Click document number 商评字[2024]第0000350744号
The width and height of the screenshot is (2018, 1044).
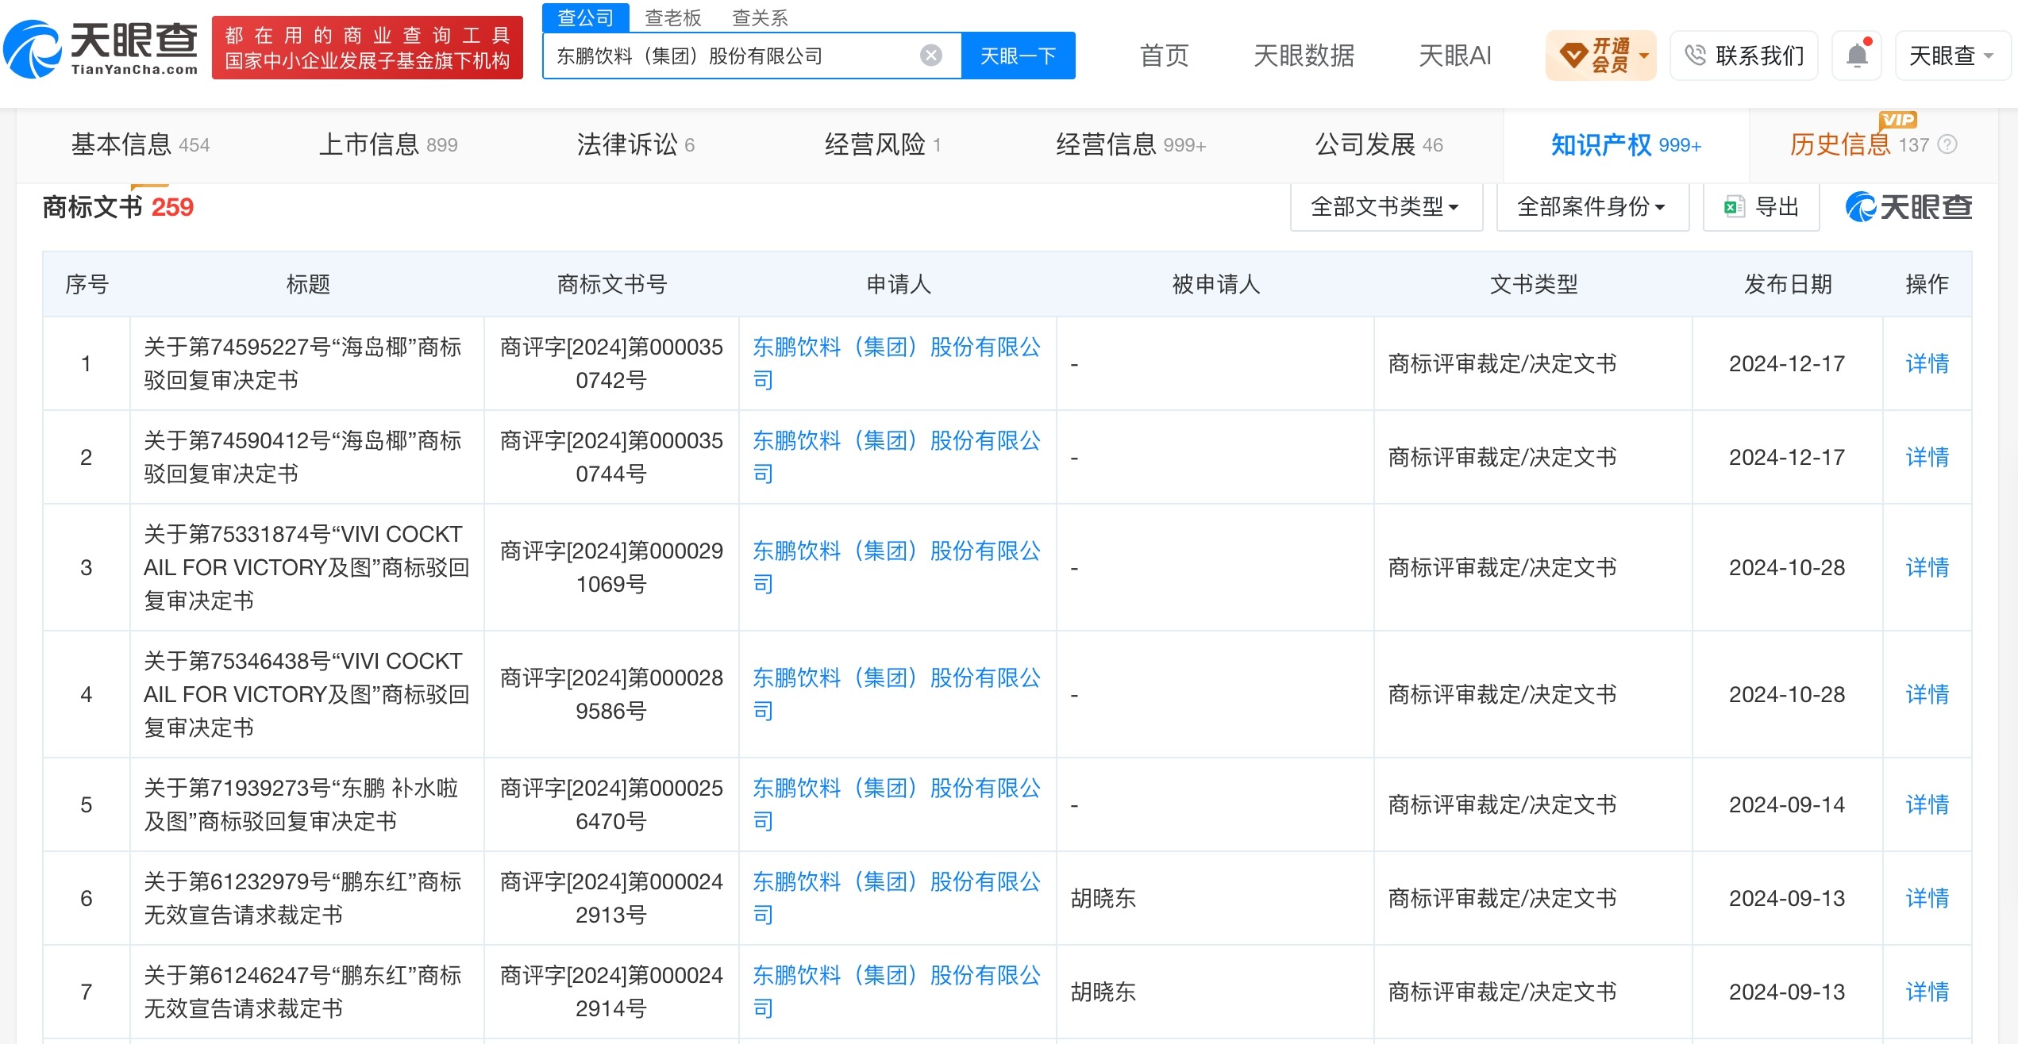point(611,457)
